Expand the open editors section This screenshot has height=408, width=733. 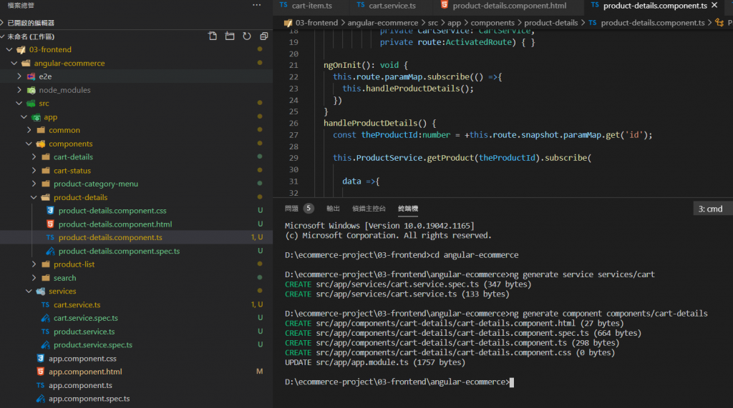30,23
